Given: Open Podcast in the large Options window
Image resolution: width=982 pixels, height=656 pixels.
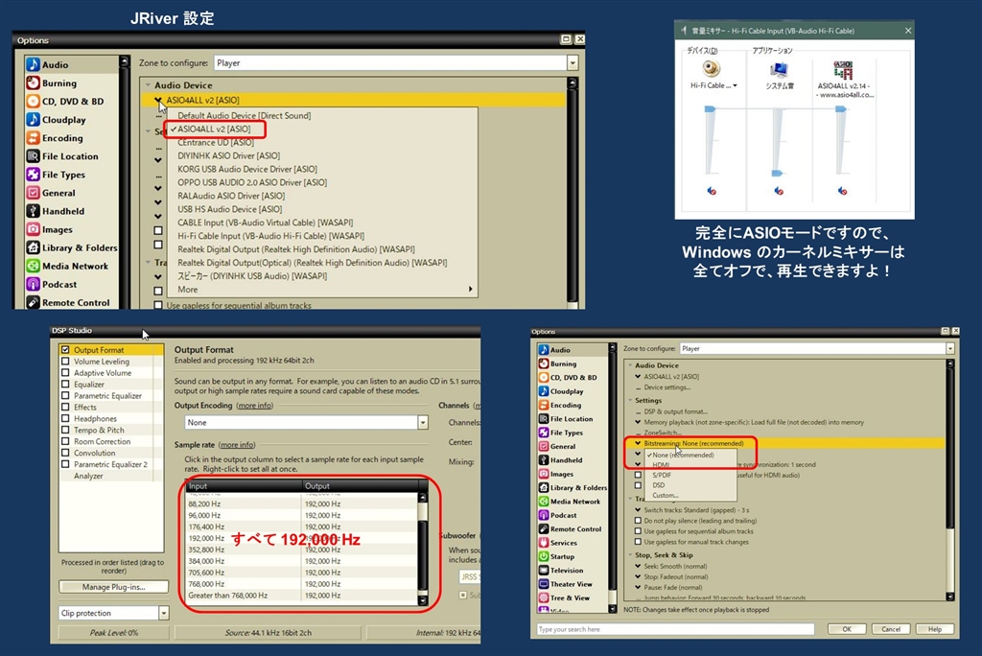Looking at the screenshot, I should (x=52, y=284).
